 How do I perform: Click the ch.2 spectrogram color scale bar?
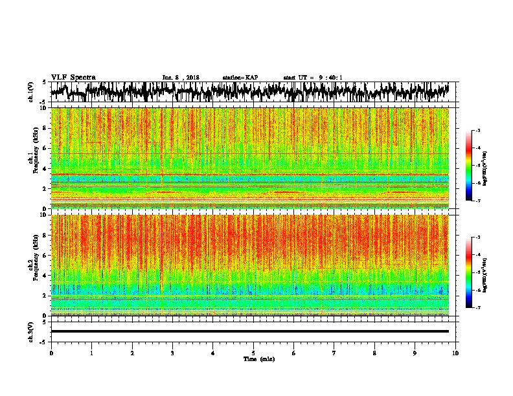click(469, 272)
